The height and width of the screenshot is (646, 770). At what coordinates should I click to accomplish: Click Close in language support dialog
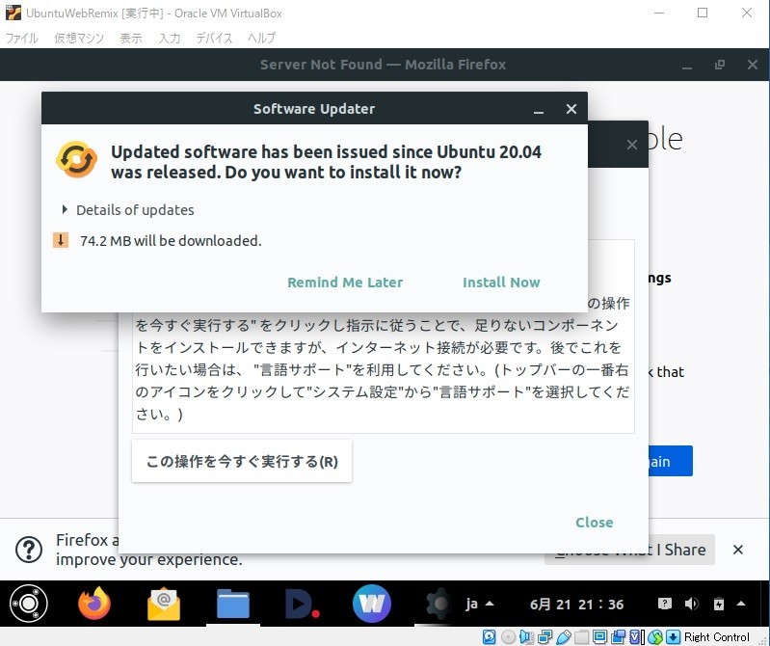tap(595, 523)
